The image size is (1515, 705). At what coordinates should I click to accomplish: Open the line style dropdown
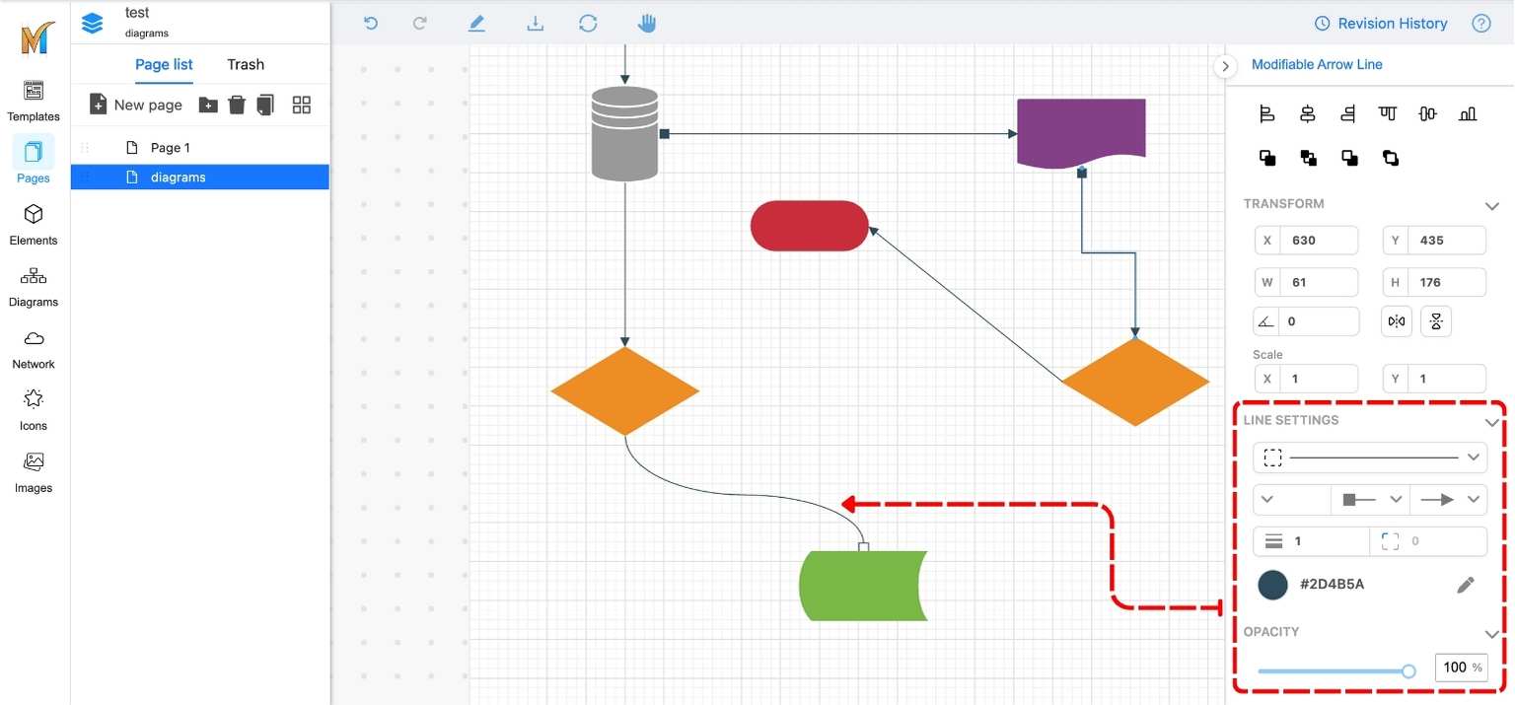tap(1370, 458)
